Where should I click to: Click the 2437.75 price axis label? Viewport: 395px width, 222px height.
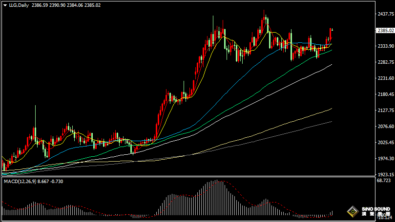(385, 14)
